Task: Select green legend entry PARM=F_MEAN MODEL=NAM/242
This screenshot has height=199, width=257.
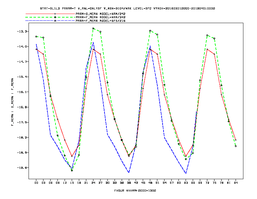Action: tap(101, 17)
